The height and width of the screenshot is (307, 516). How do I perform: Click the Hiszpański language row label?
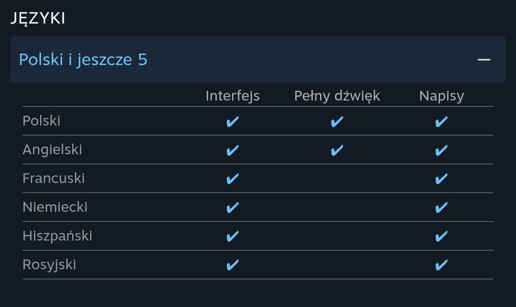(x=57, y=236)
